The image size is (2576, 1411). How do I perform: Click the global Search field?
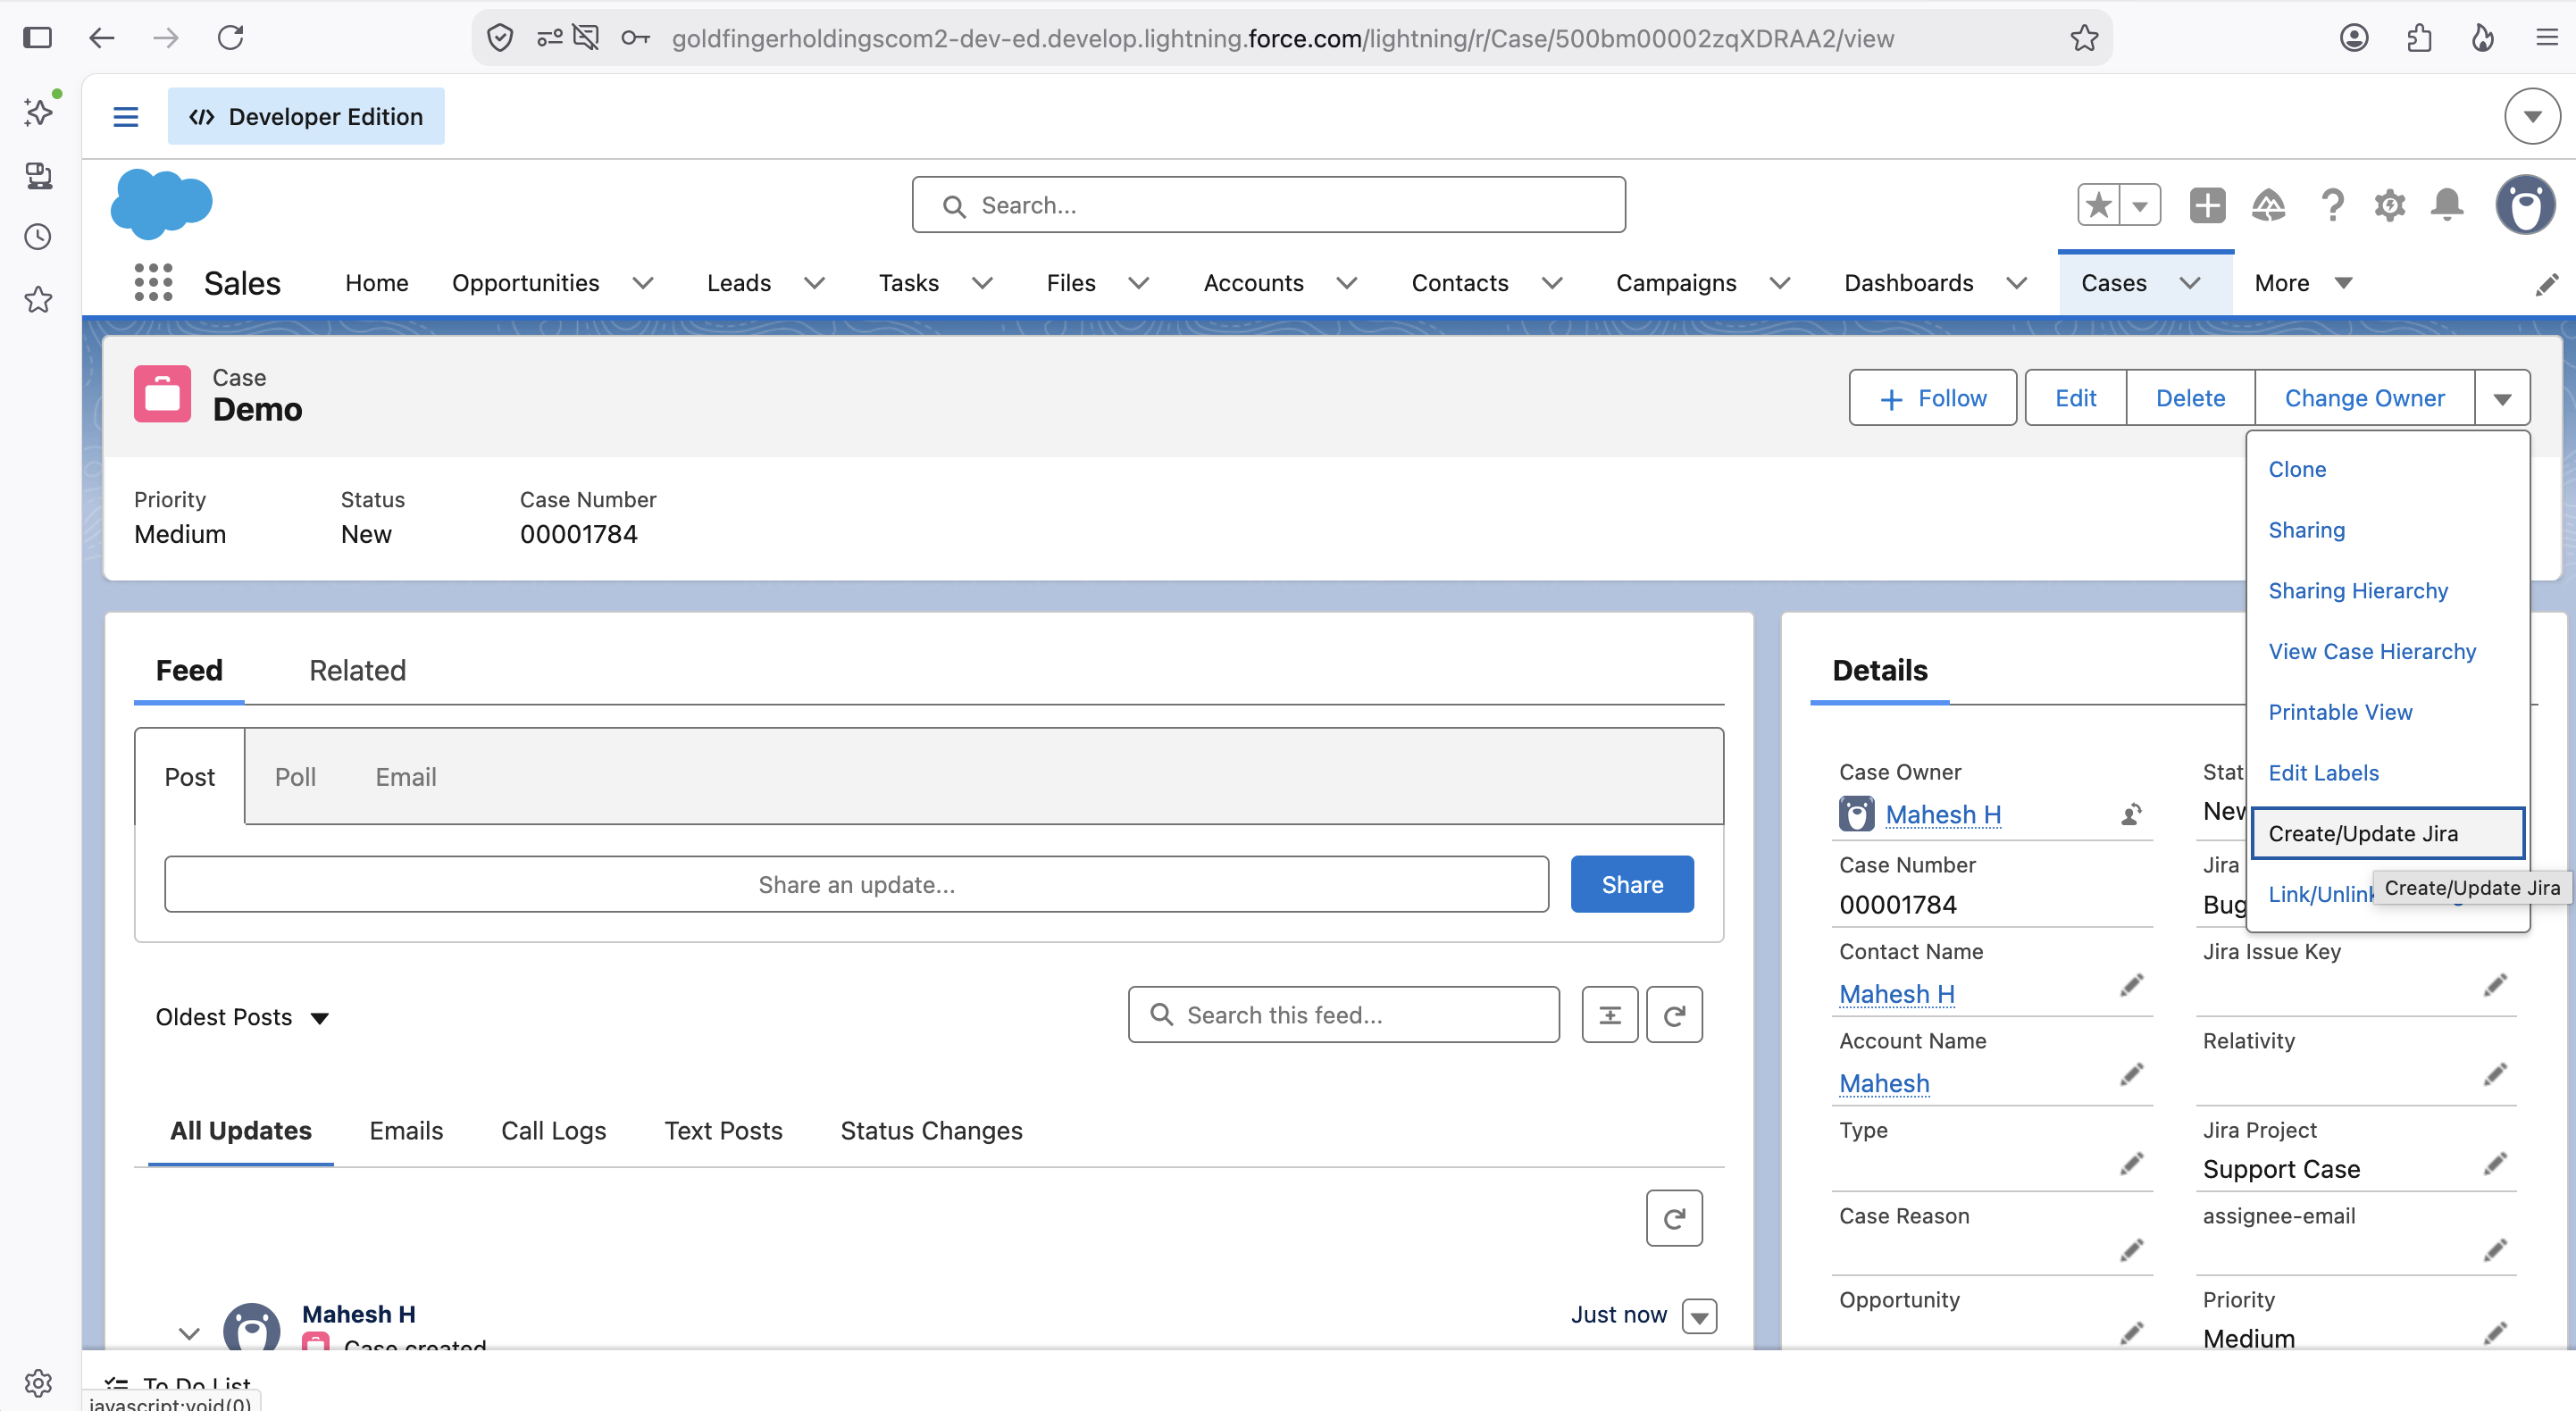pos(1268,205)
